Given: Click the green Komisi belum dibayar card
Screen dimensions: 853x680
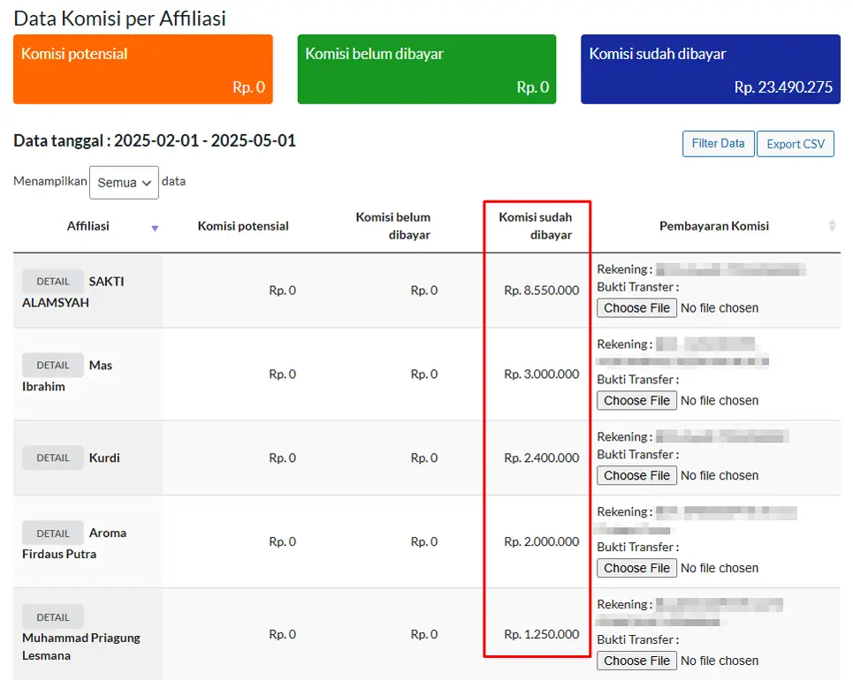Looking at the screenshot, I should 426,69.
